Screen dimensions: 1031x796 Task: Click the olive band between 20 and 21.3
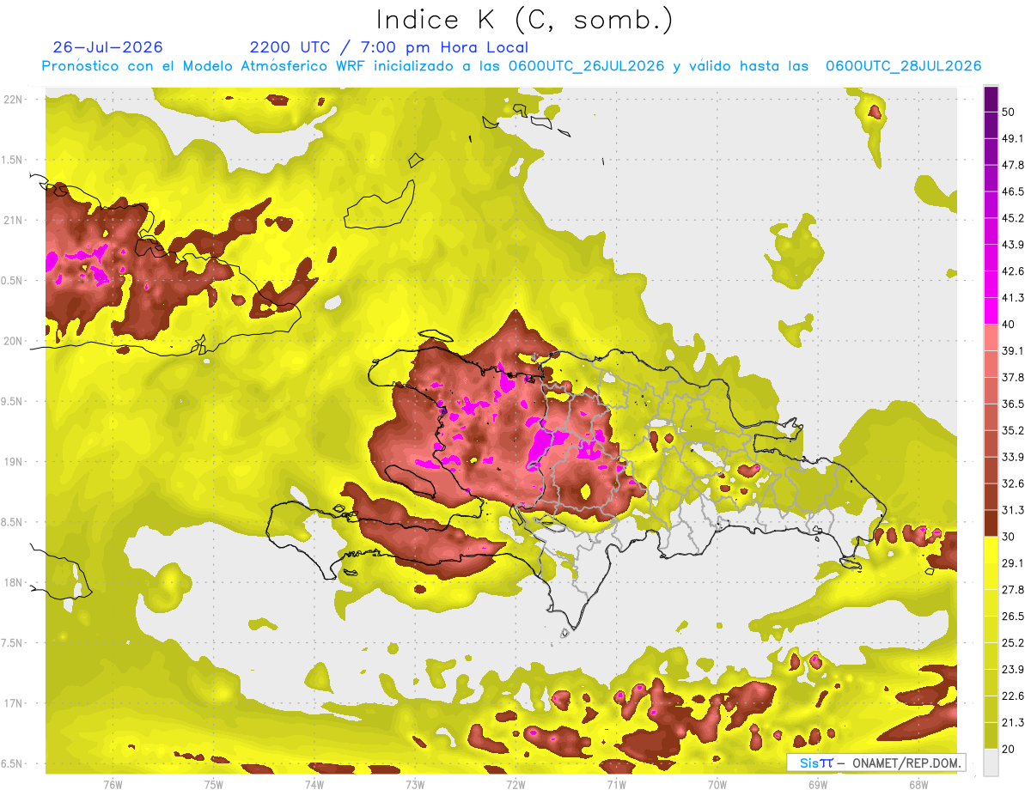(x=991, y=735)
